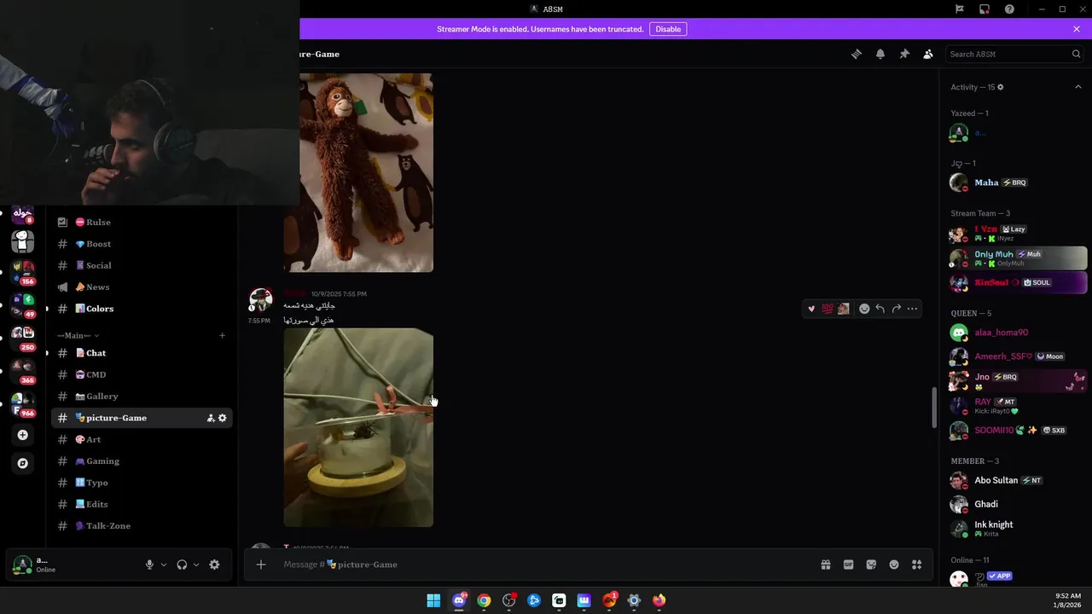The width and height of the screenshot is (1092, 614).
Task: Disable Streamer Mode
Action: [668, 29]
